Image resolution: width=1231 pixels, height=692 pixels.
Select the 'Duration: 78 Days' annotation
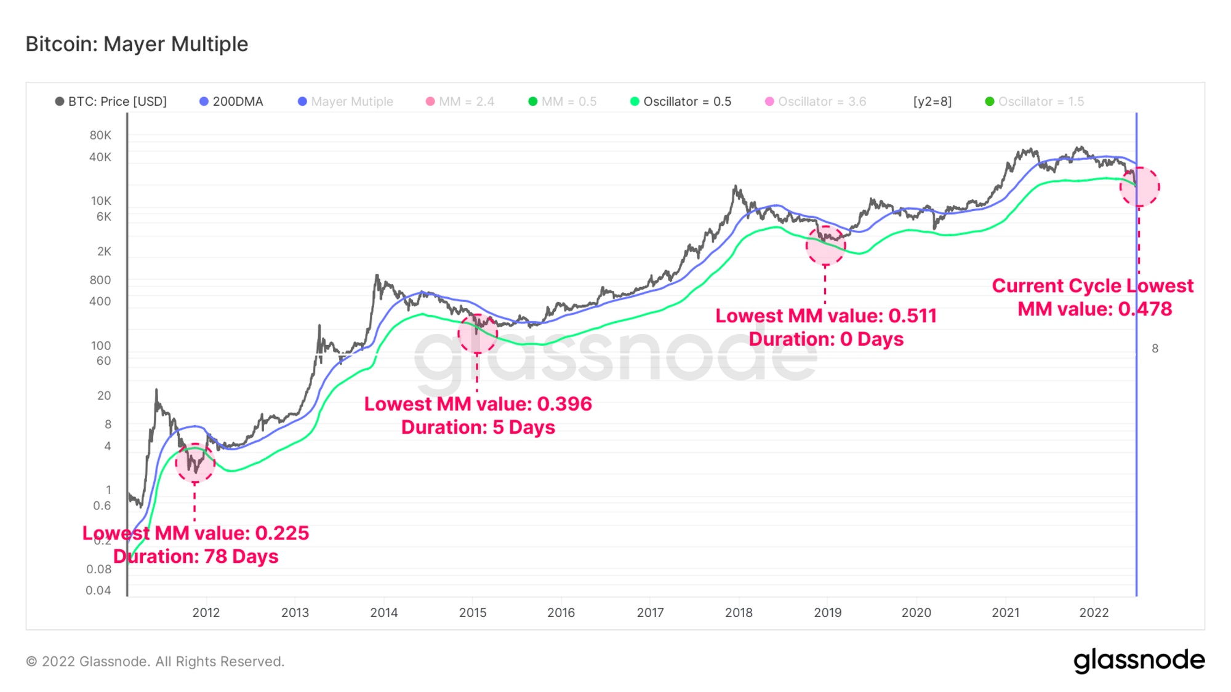pyautogui.click(x=196, y=556)
